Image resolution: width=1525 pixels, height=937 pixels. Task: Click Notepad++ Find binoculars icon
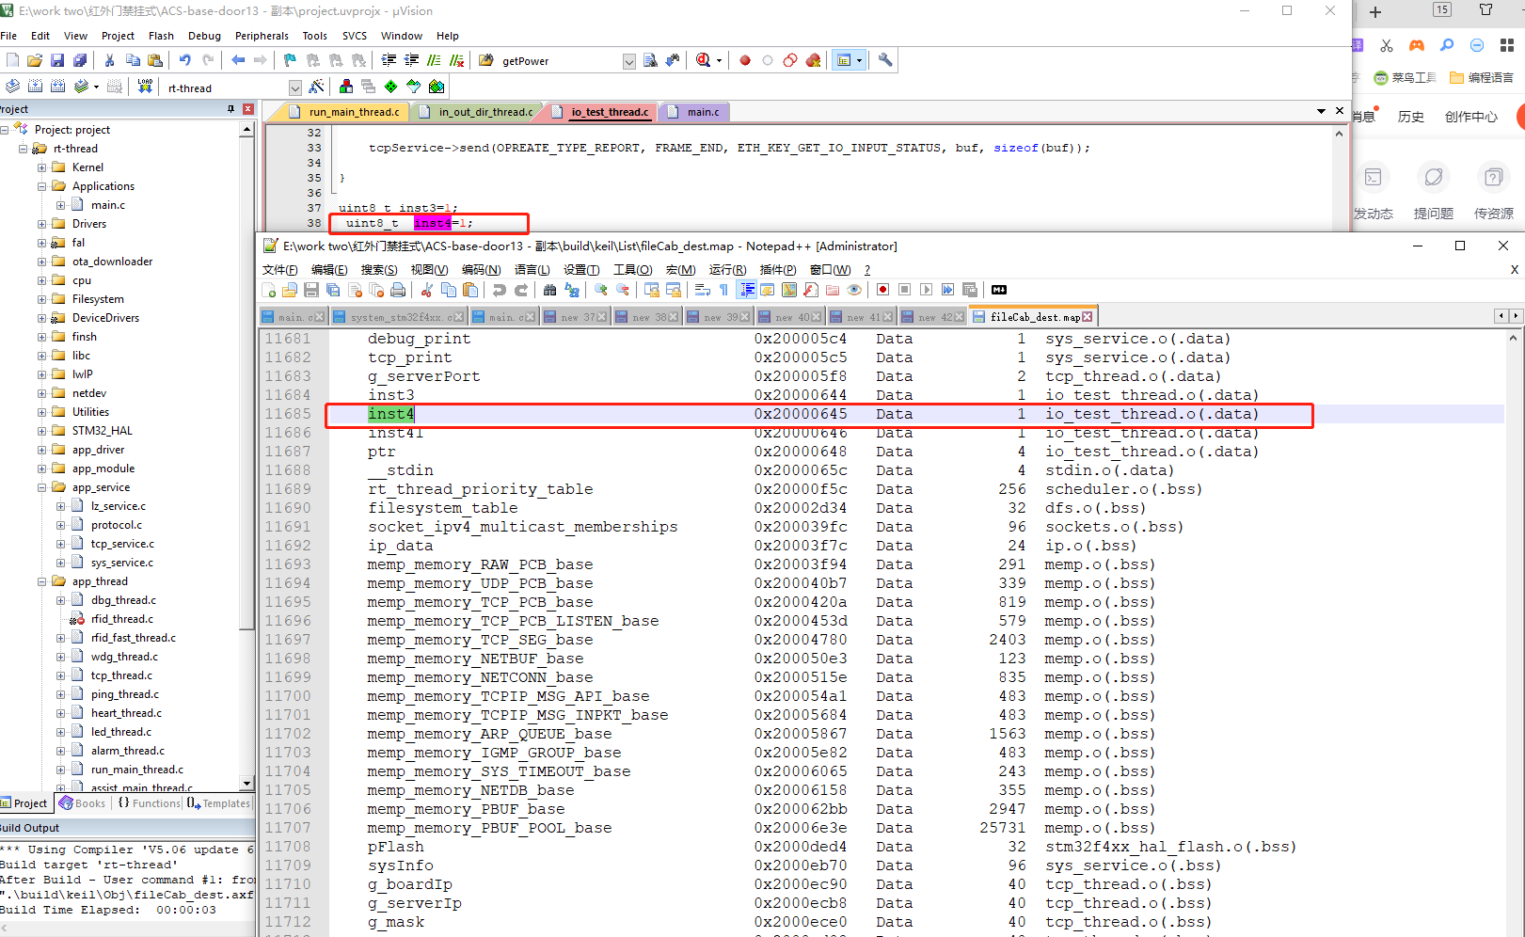pyautogui.click(x=550, y=290)
